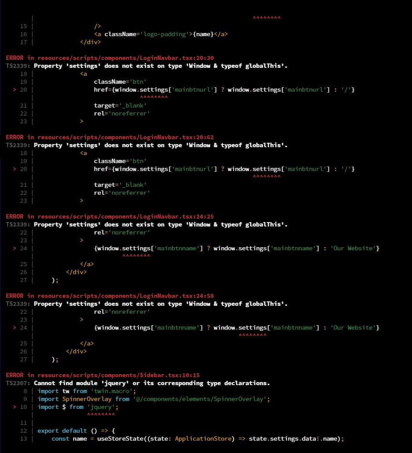Viewport: 412px width, 453px height.
Task: Click the error path ending LoginNavbar.tsx:20:62
Action: [126, 137]
